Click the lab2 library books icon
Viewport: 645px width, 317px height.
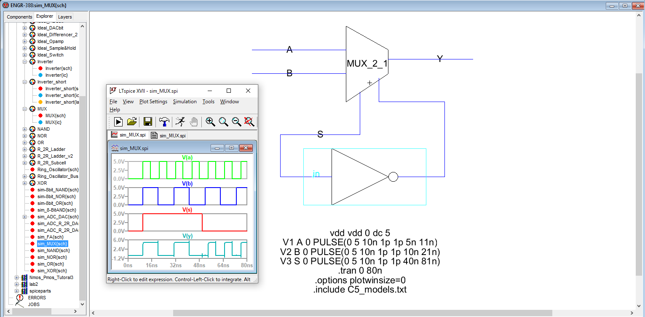[x=24, y=284]
